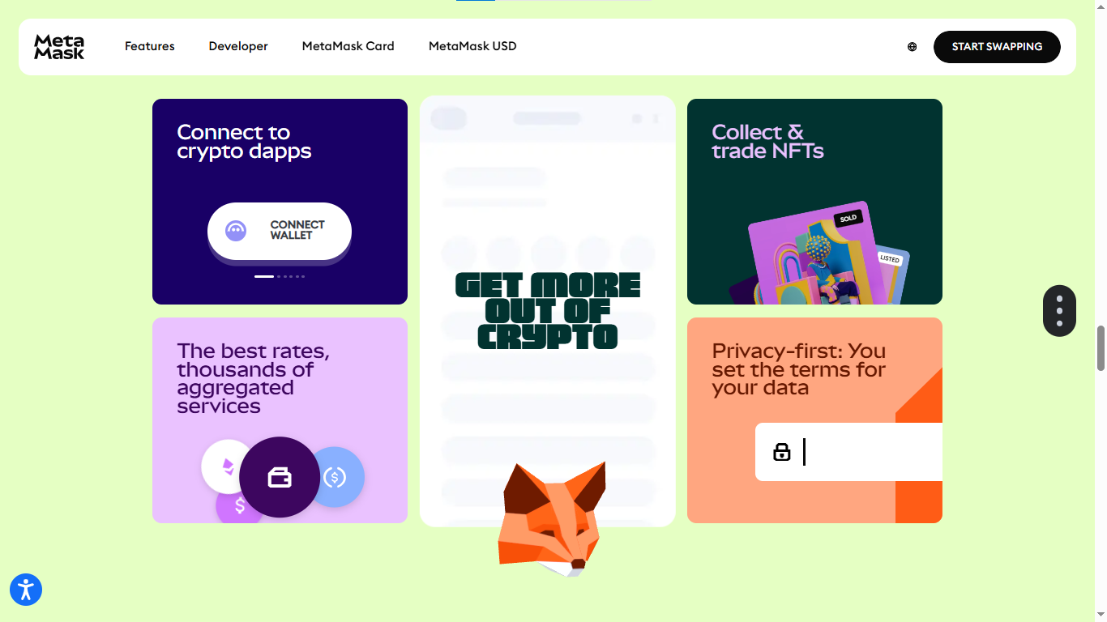Image resolution: width=1107 pixels, height=622 pixels.
Task: Click the page vertical scrollbar thumb
Action: tap(1101, 347)
